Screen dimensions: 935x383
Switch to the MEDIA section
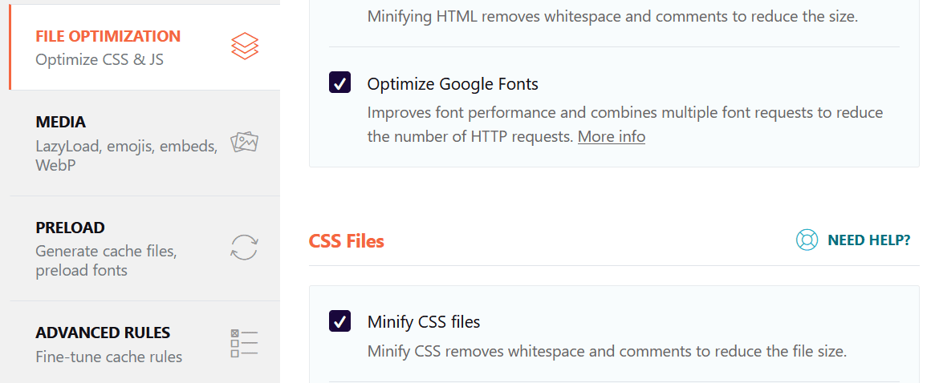pos(61,122)
